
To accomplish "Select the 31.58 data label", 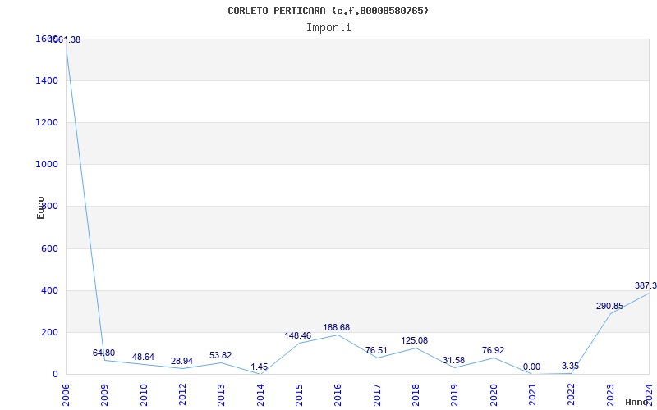I will 454,360.
